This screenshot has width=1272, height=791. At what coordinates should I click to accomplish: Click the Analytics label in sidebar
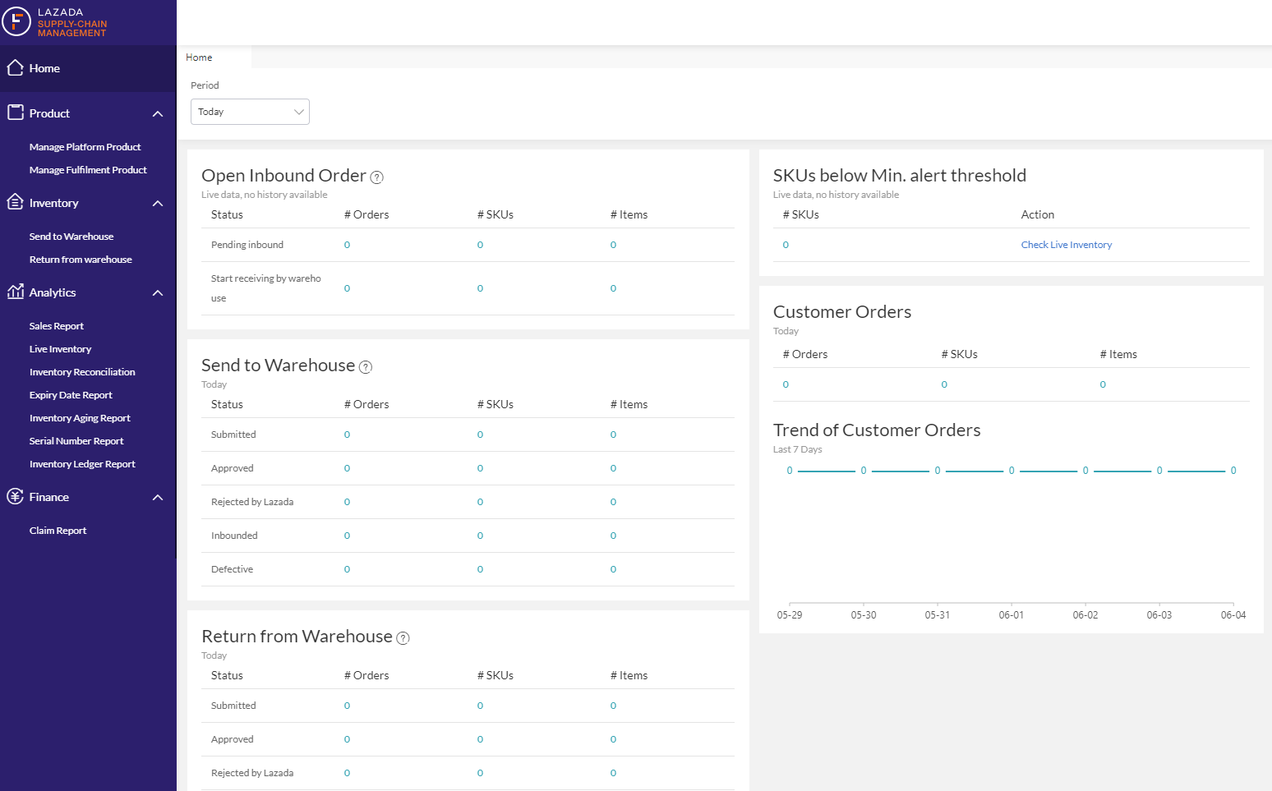click(53, 292)
